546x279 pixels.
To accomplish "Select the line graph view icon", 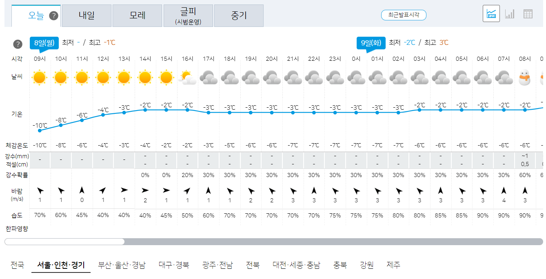I will [x=491, y=13].
